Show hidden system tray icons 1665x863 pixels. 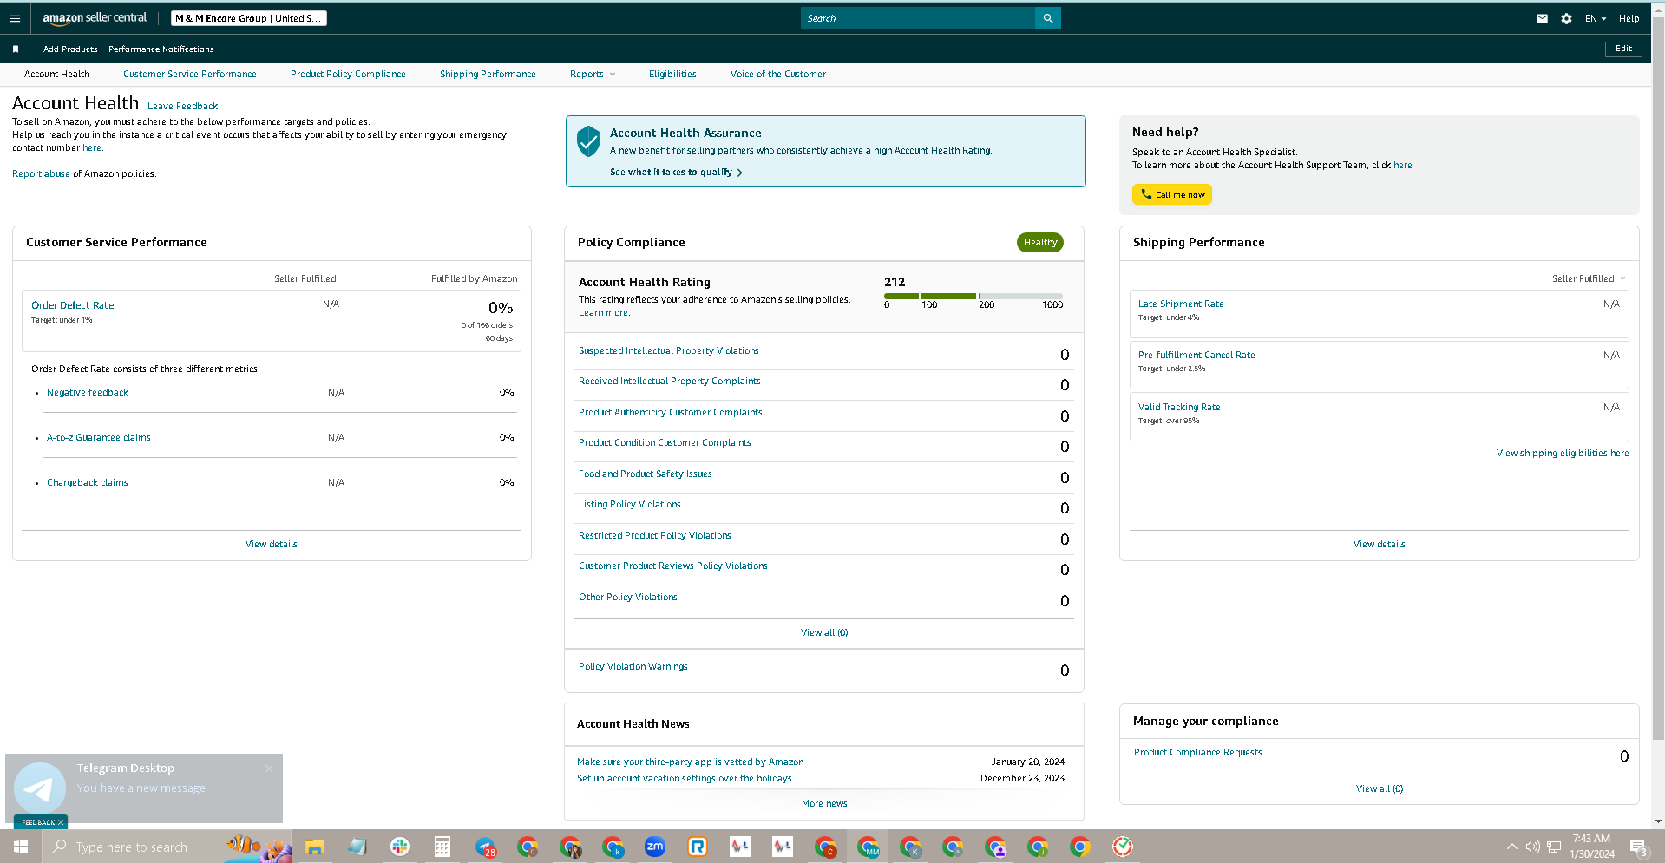(x=1512, y=847)
